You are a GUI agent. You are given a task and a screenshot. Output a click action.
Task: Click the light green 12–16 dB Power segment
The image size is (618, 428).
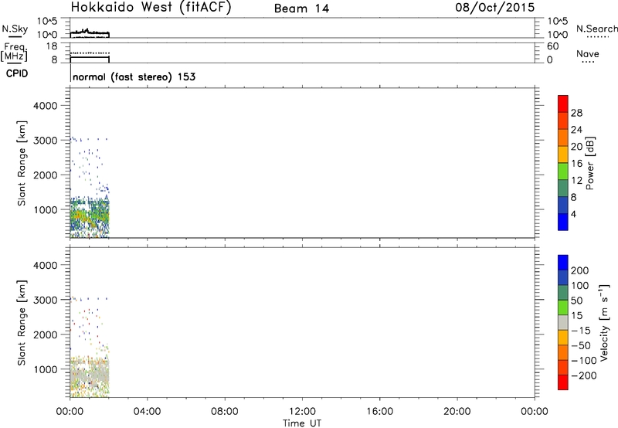[x=563, y=172]
